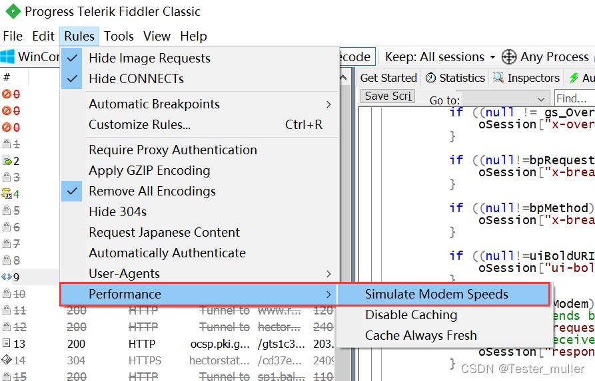
Task: Enable Automatically Authenticate option
Action: pyautogui.click(x=200, y=253)
